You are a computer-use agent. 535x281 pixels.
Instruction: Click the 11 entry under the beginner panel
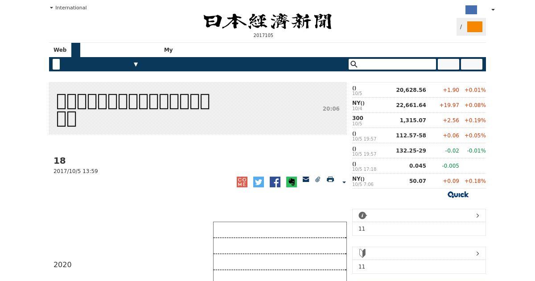coord(362,267)
